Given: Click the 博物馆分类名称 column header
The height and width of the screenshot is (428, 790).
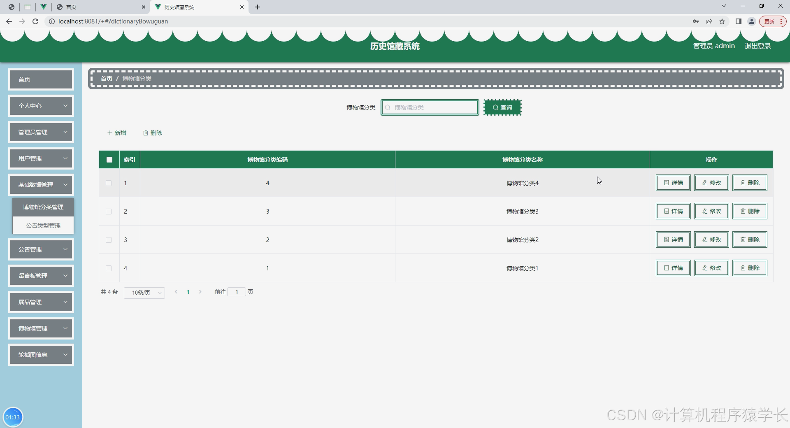Looking at the screenshot, I should point(523,160).
